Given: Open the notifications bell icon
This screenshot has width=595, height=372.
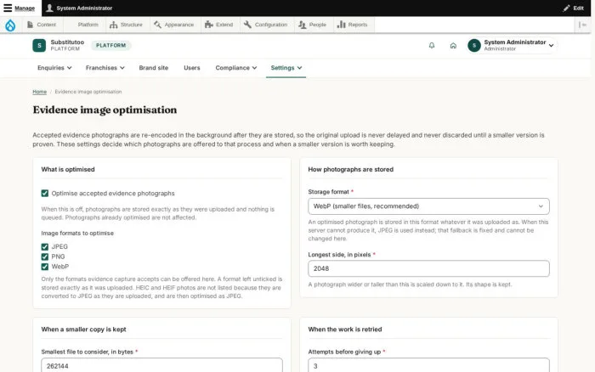Looking at the screenshot, I should point(432,46).
